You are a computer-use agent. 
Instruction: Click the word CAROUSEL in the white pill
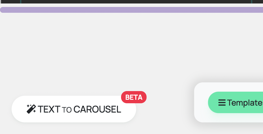[x=97, y=109]
